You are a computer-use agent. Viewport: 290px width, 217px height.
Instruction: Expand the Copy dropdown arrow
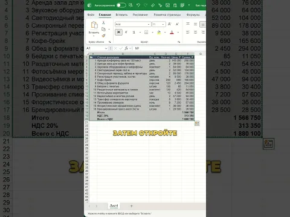(x=109, y=30)
